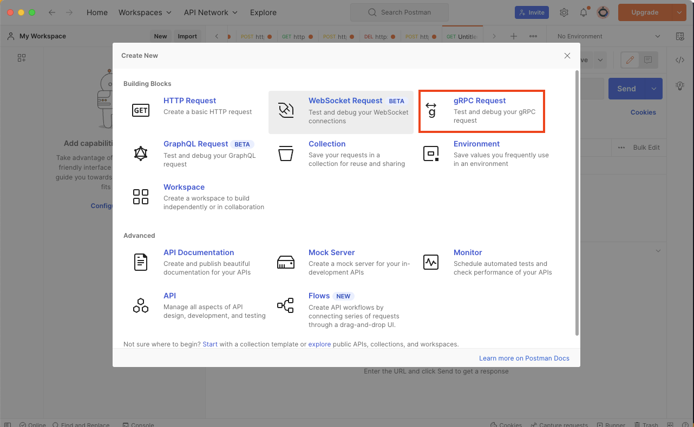Click the Create New dialog scrollbar
Viewport: 694px width, 427px height.
tap(577, 203)
